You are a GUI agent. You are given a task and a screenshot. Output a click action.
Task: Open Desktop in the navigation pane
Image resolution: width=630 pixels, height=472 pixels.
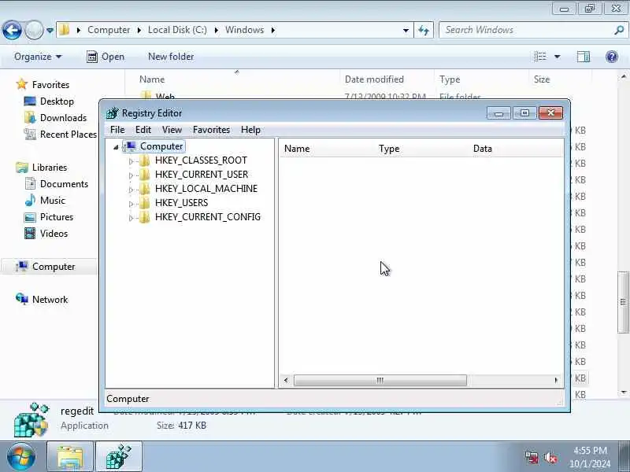[57, 101]
